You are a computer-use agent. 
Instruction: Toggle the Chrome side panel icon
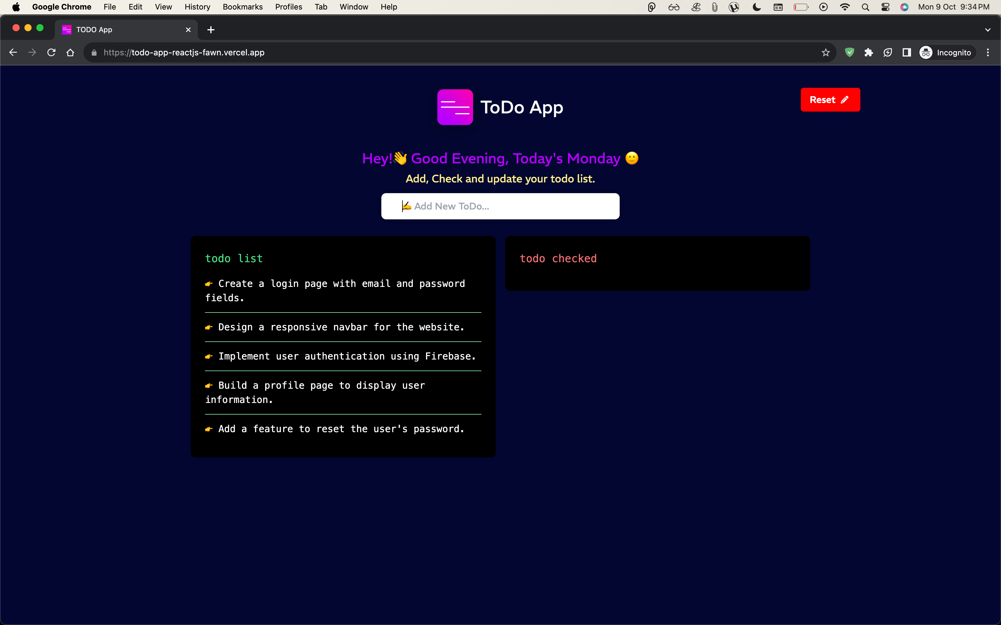pyautogui.click(x=906, y=52)
